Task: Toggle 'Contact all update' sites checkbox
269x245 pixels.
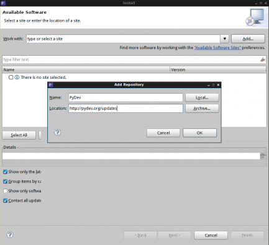Action: (x=6, y=200)
